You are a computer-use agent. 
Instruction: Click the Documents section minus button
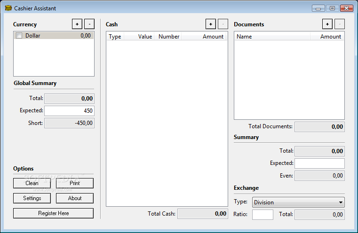[340, 24]
